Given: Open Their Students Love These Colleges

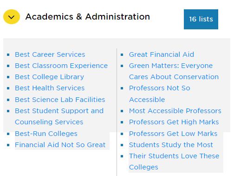Looking at the screenshot, I should [174, 162].
